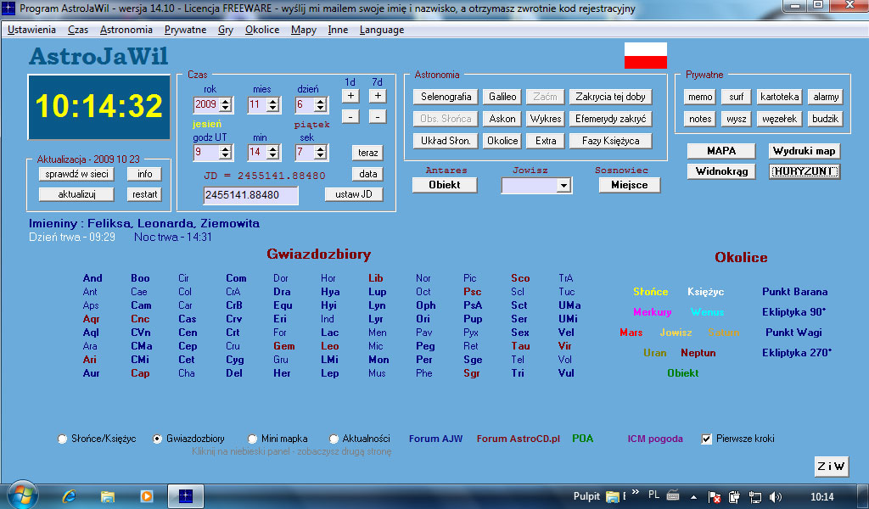Open the ICM pogoda weather link

[x=655, y=439]
